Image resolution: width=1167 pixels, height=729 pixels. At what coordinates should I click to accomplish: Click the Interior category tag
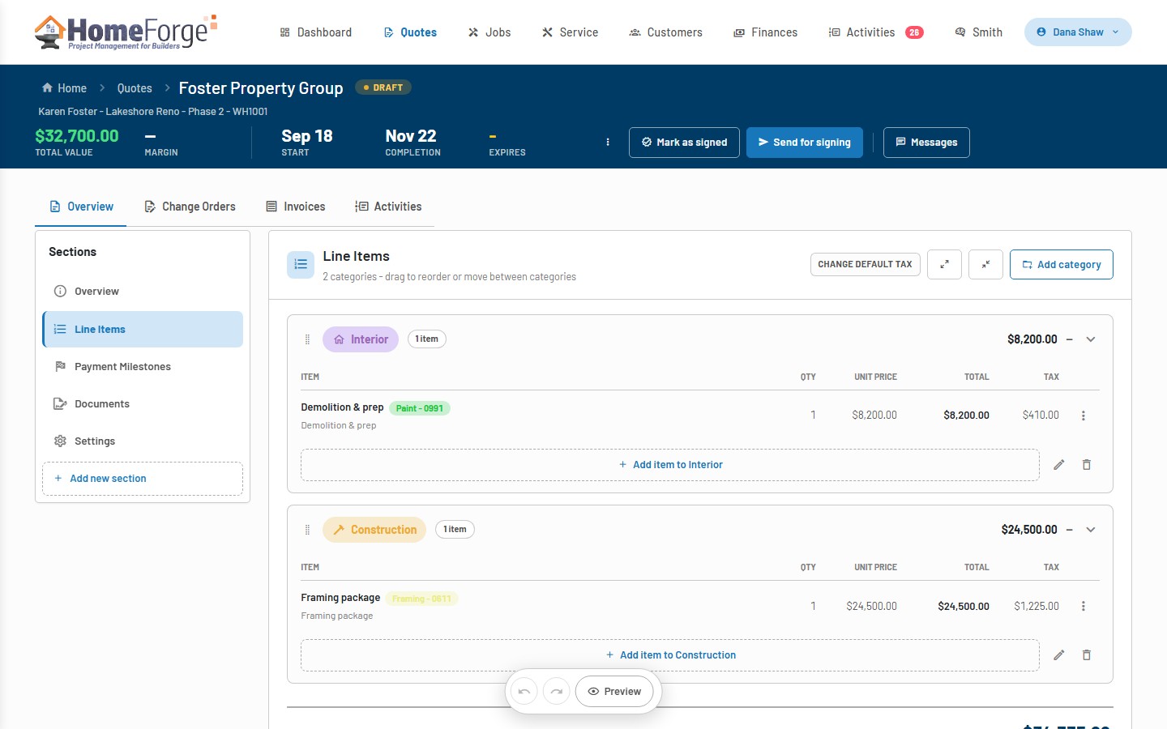point(361,339)
